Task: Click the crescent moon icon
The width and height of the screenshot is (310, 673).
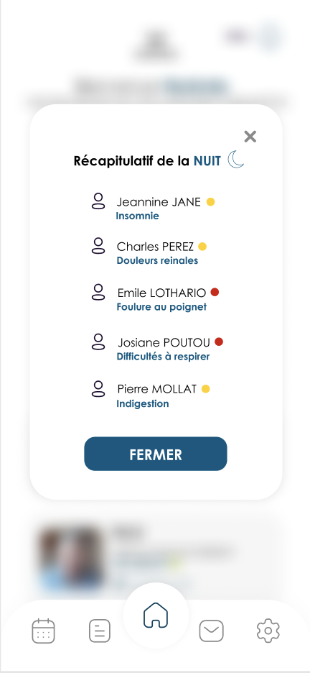Action: pos(235,159)
